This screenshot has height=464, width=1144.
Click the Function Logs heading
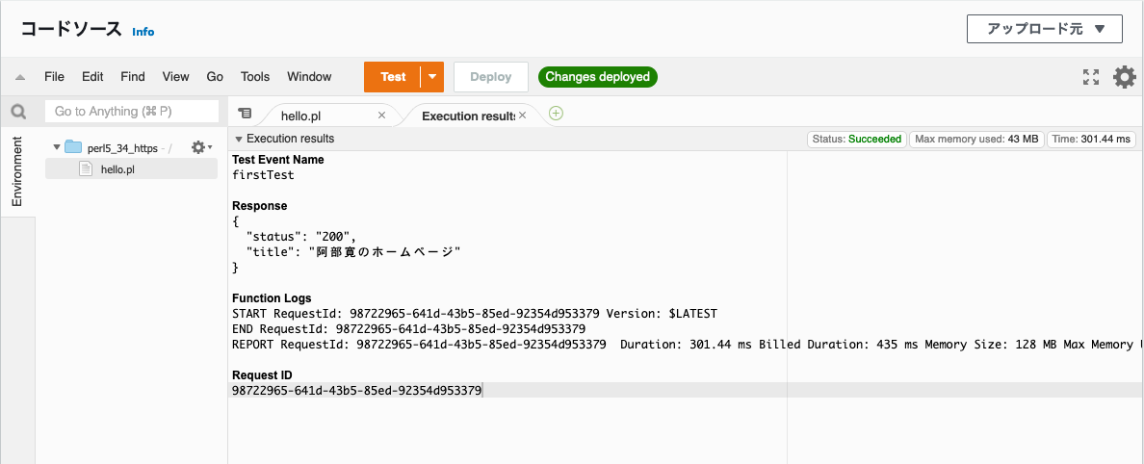[272, 297]
